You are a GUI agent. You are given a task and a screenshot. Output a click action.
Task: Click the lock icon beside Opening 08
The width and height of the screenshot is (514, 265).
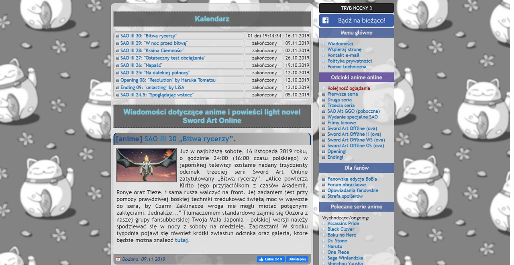118,80
